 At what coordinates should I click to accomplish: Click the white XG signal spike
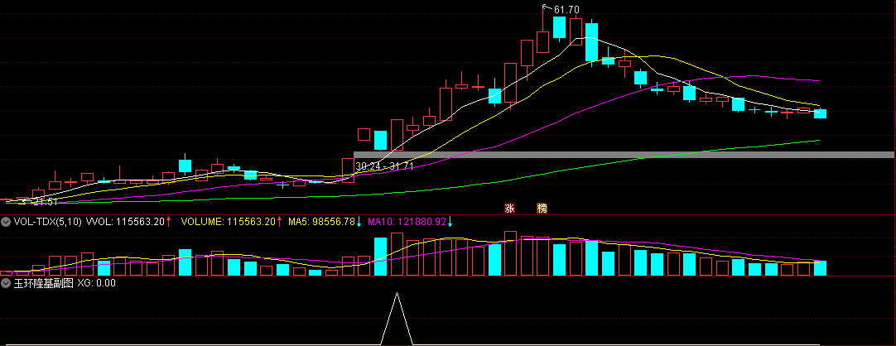tap(397, 319)
